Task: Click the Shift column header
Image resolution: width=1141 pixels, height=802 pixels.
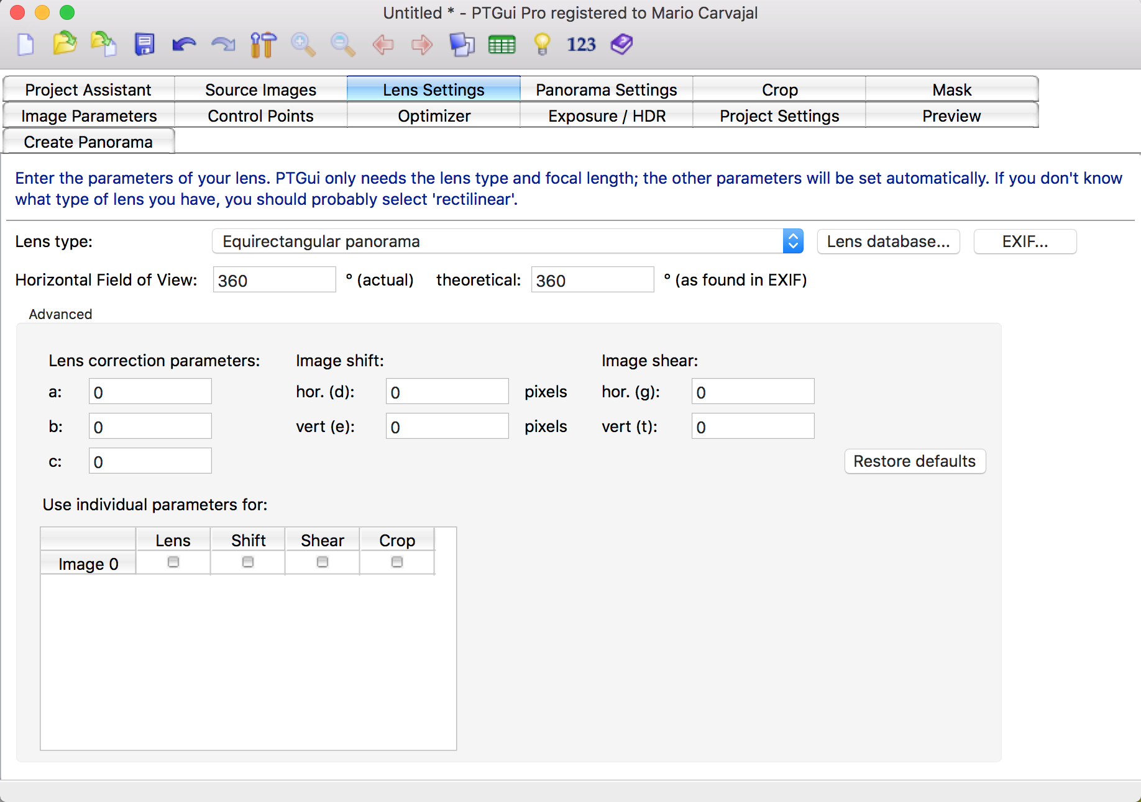Action: pos(248,540)
